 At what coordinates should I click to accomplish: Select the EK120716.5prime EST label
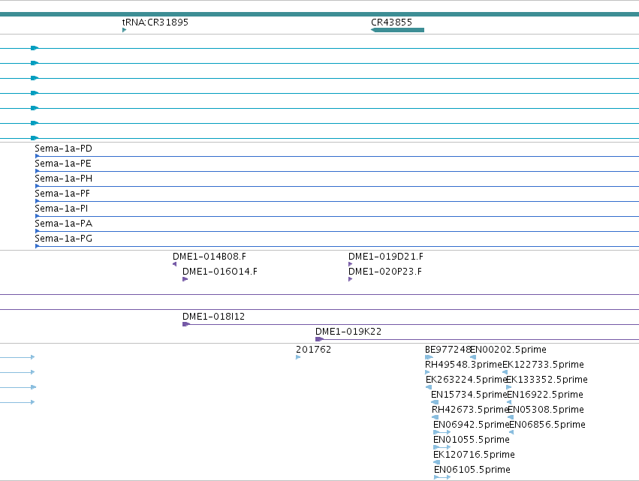coord(474,455)
